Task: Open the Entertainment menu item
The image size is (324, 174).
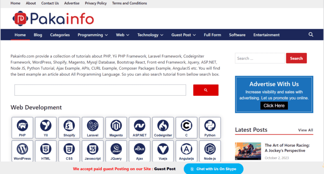Action: tap(267, 35)
